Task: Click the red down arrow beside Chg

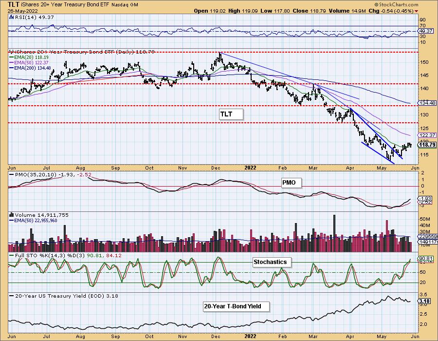Action: 417,11
